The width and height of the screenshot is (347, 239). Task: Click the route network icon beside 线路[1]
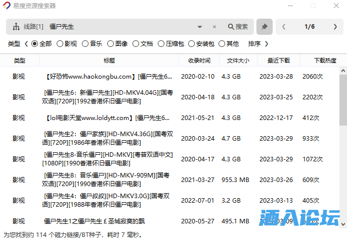(16, 27)
